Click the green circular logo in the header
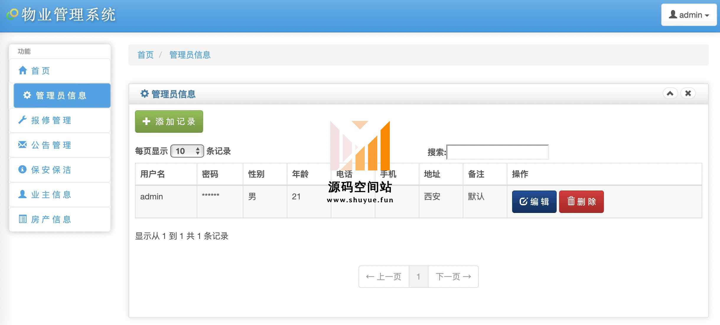 (12, 14)
